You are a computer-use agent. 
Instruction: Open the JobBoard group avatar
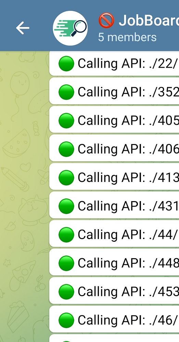(x=70, y=28)
